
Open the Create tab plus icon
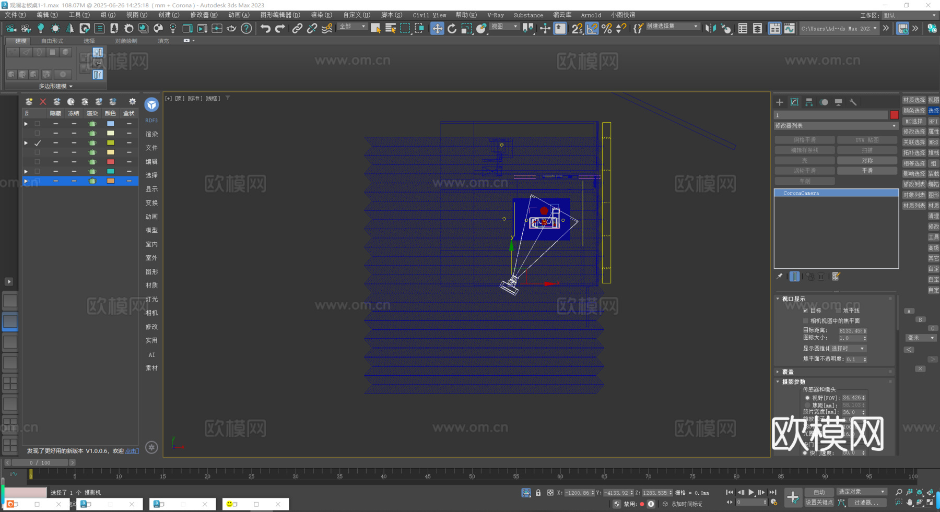point(780,102)
